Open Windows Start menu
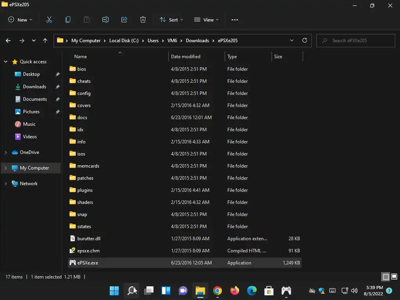Image resolution: width=400 pixels, height=300 pixels. 114,291
